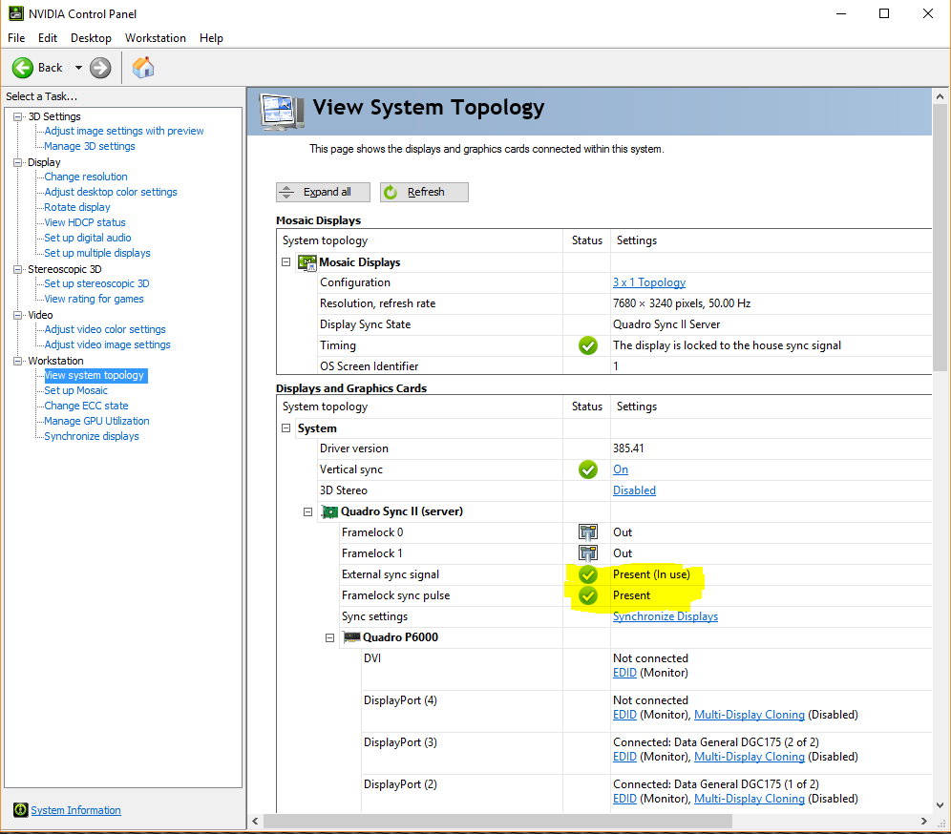Collapse the 3D Settings task group

click(17, 116)
